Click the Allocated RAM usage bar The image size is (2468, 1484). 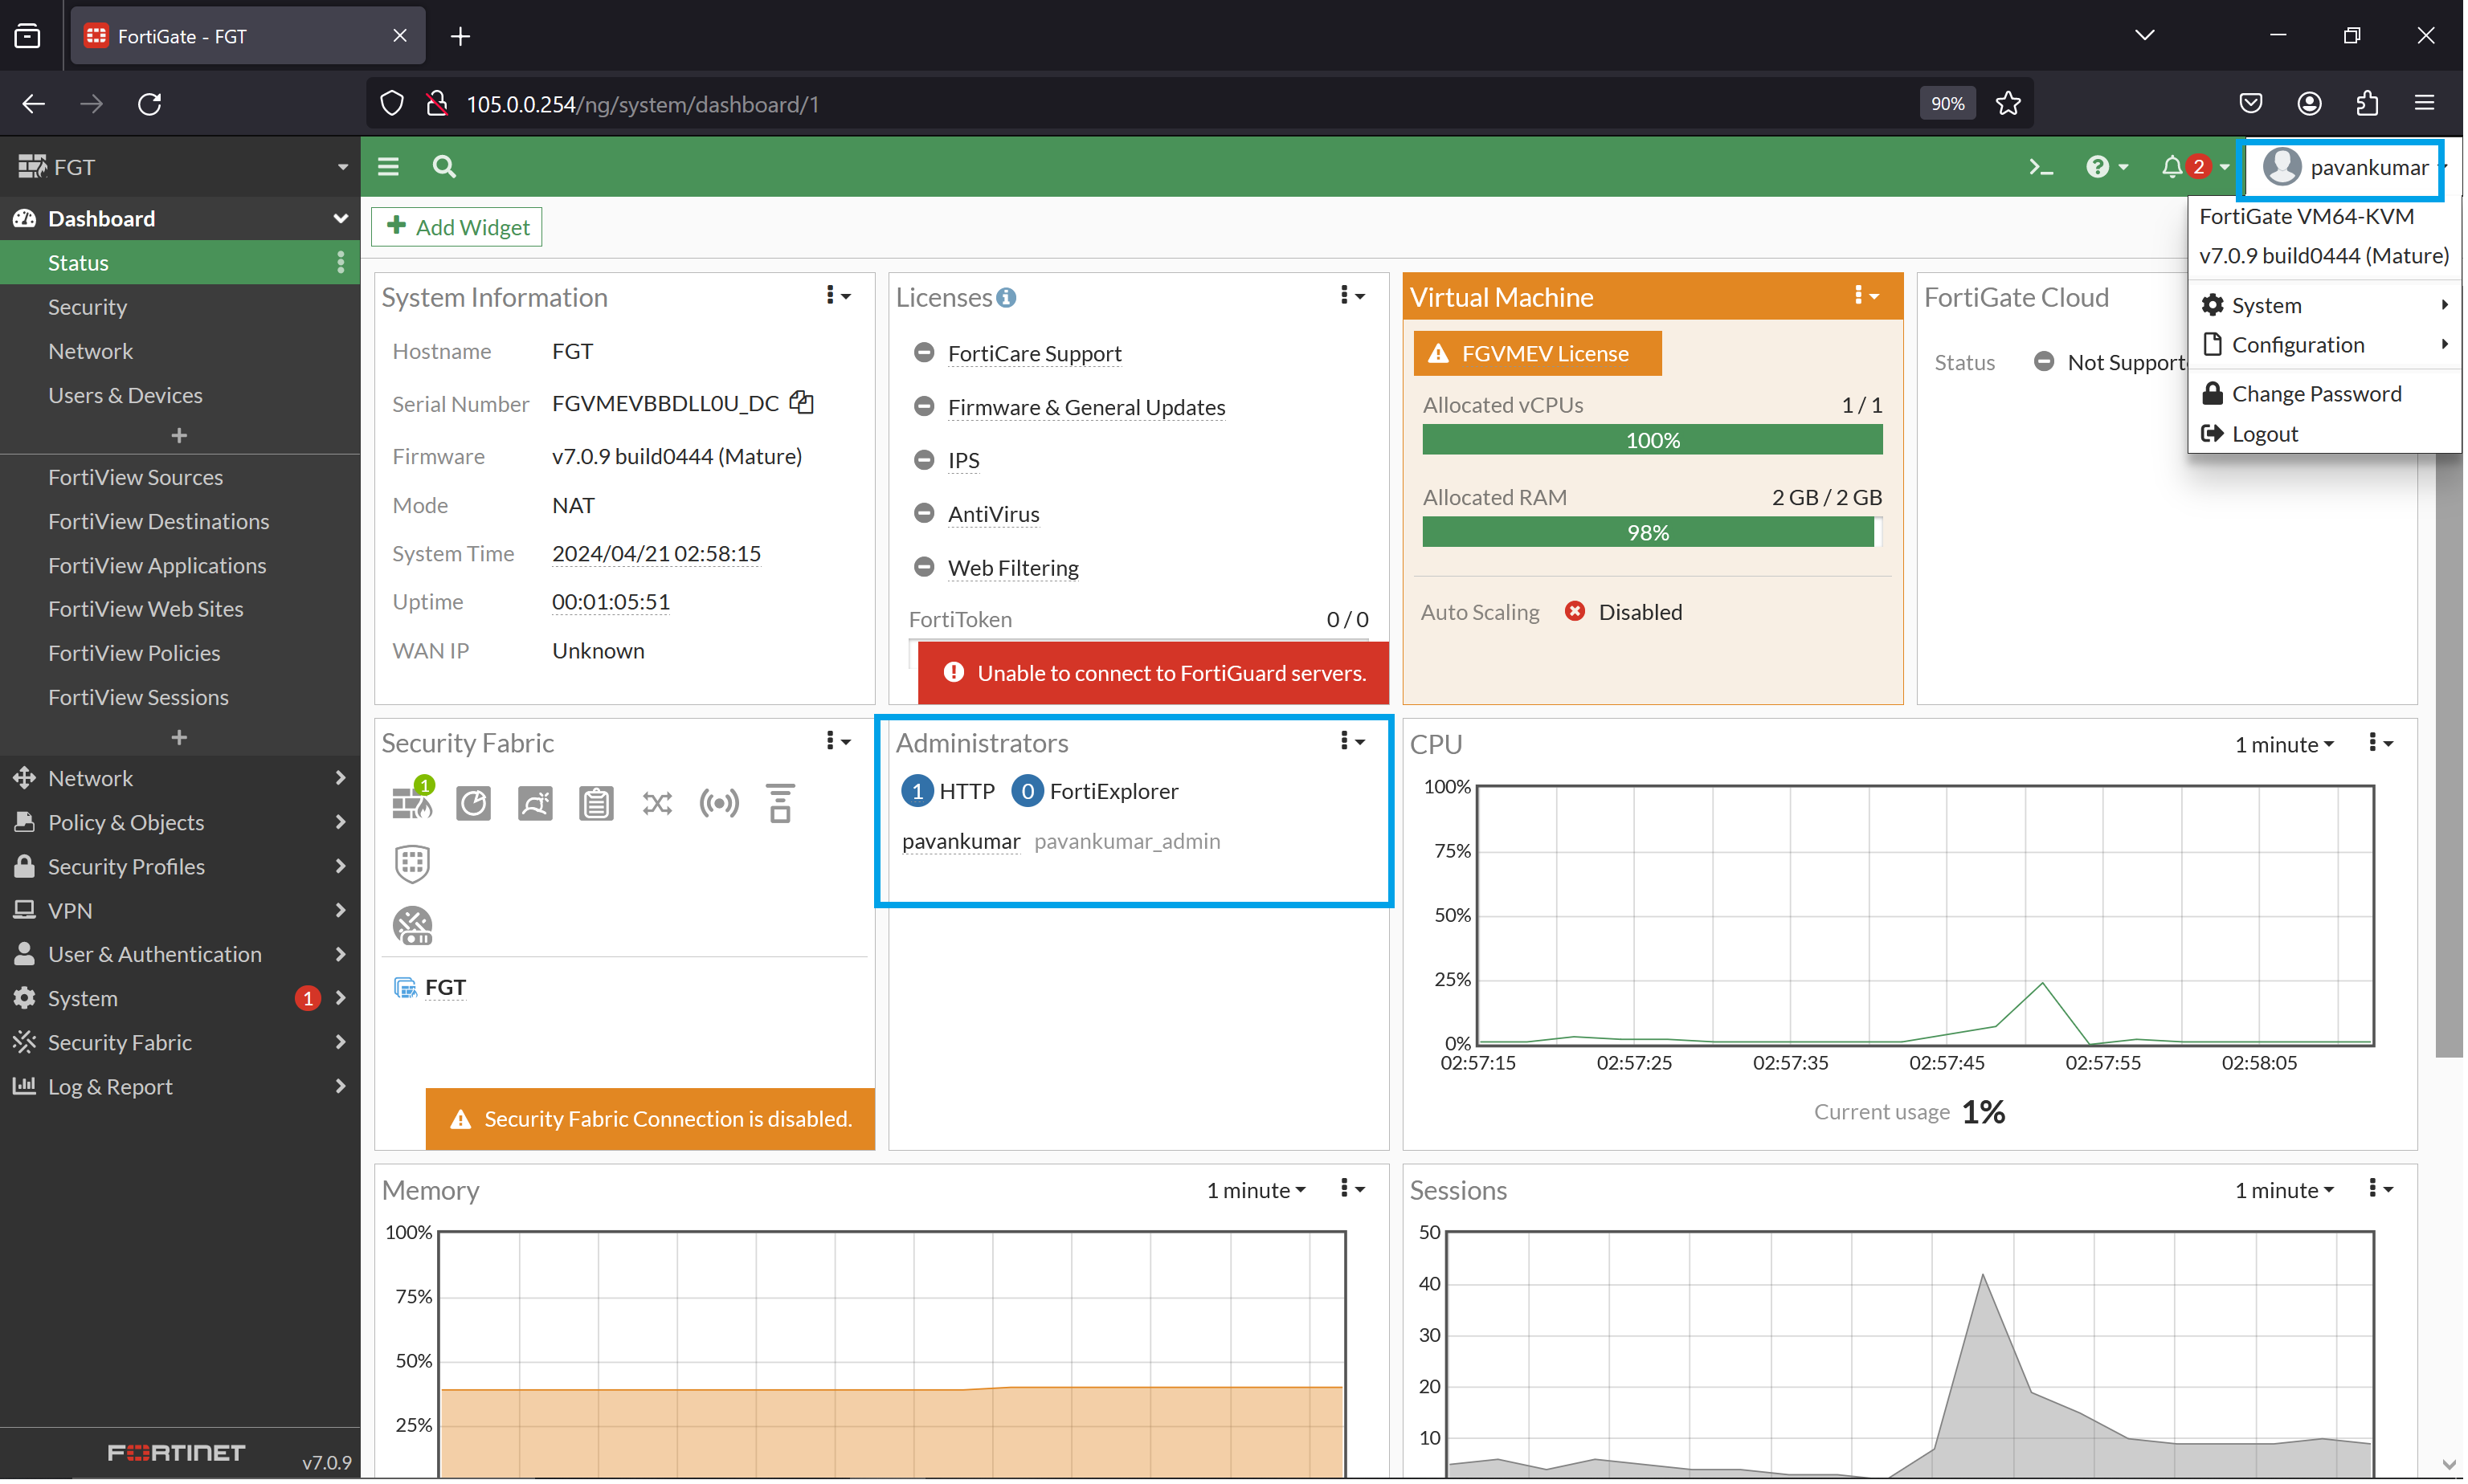pyautogui.click(x=1649, y=532)
